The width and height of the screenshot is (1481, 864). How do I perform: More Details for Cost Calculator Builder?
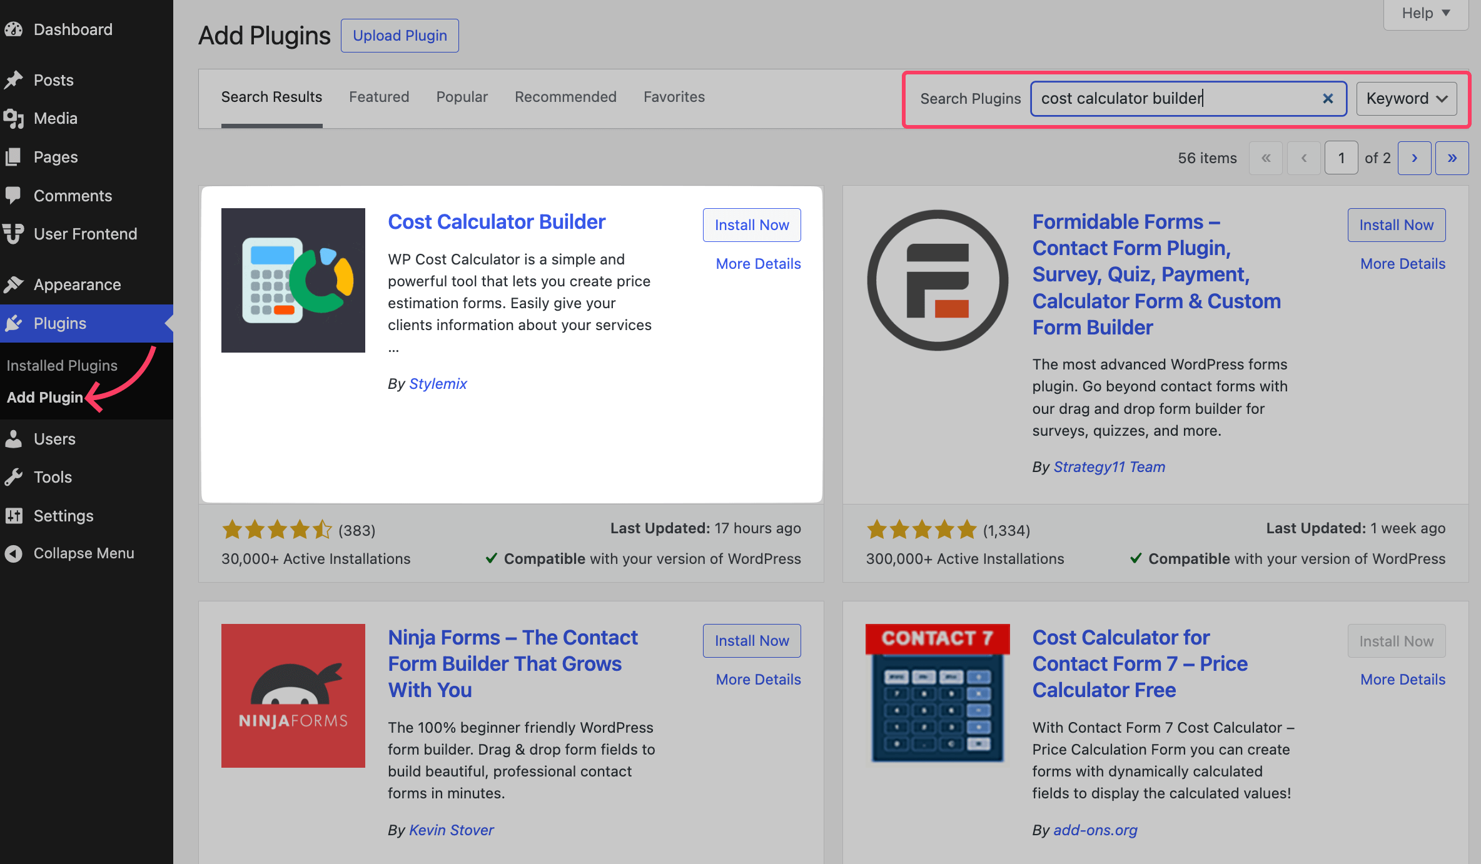758,264
